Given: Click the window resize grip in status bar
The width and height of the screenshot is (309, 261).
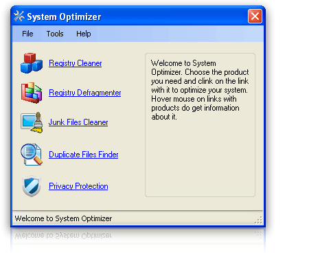Looking at the screenshot, I should click(259, 220).
